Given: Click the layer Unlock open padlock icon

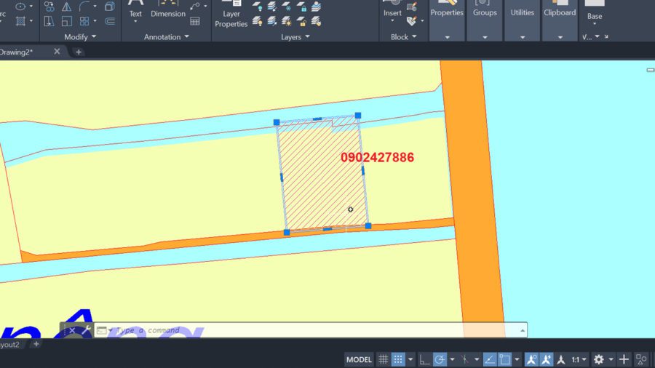Looking at the screenshot, I should coord(301,21).
